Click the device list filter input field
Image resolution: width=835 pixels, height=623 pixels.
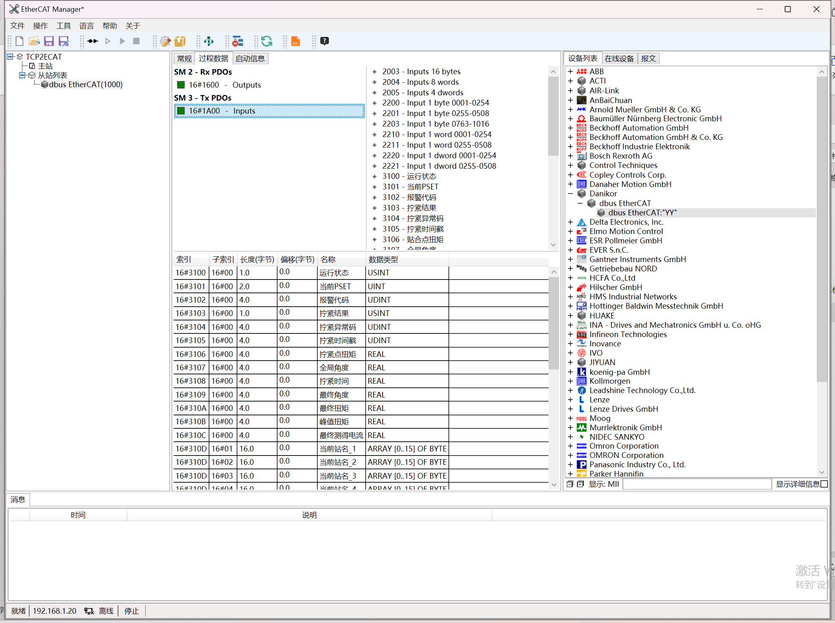coord(697,484)
